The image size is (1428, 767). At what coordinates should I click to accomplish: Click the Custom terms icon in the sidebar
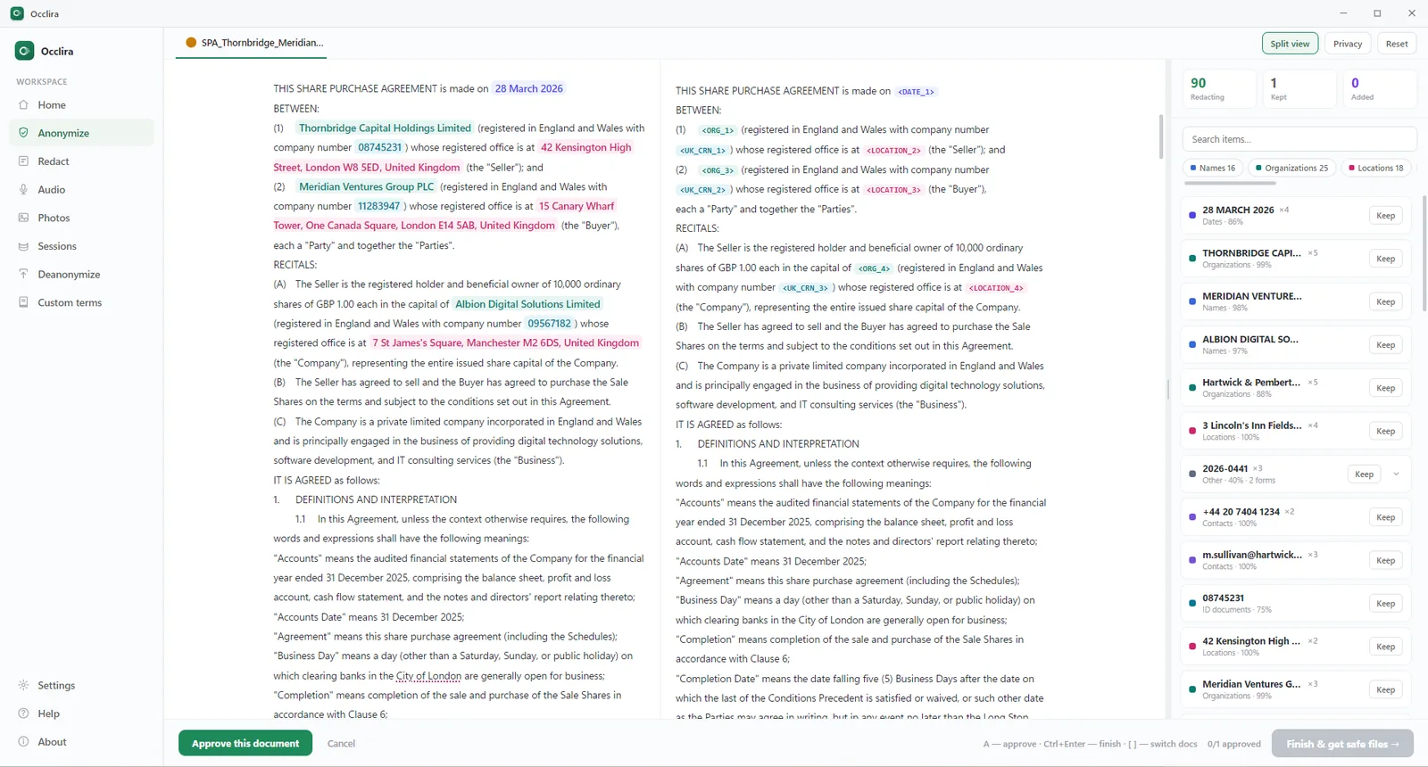pos(23,302)
